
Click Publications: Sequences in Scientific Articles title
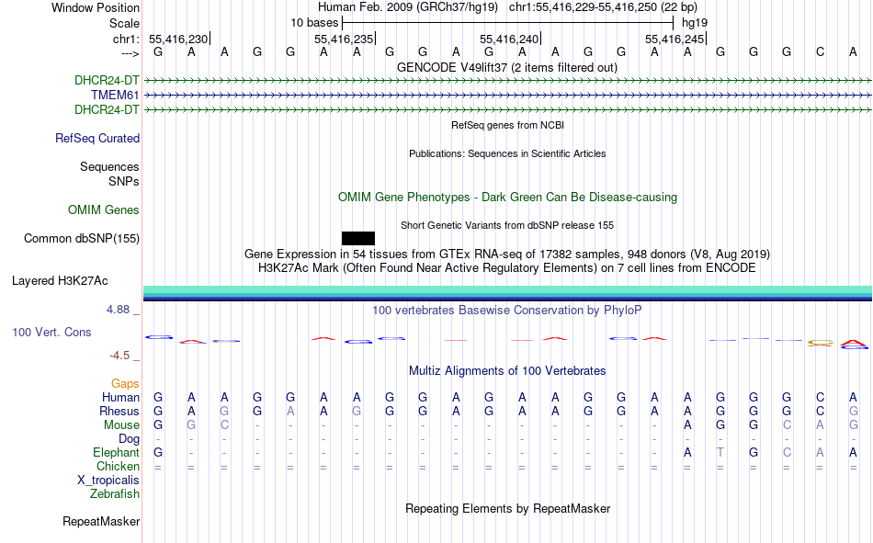[507, 153]
